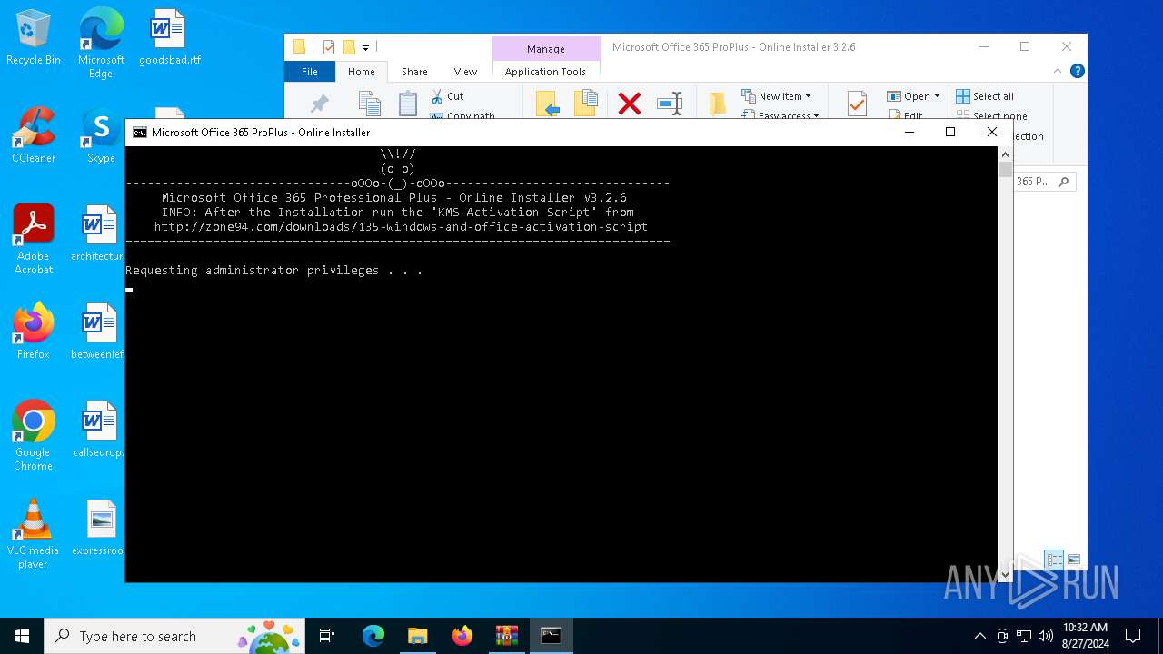This screenshot has width=1163, height=654.
Task: Launch CCleaner from the desktop
Action: pyautogui.click(x=34, y=136)
